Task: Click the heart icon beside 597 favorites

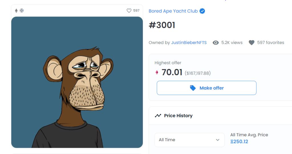Action: (x=251, y=43)
